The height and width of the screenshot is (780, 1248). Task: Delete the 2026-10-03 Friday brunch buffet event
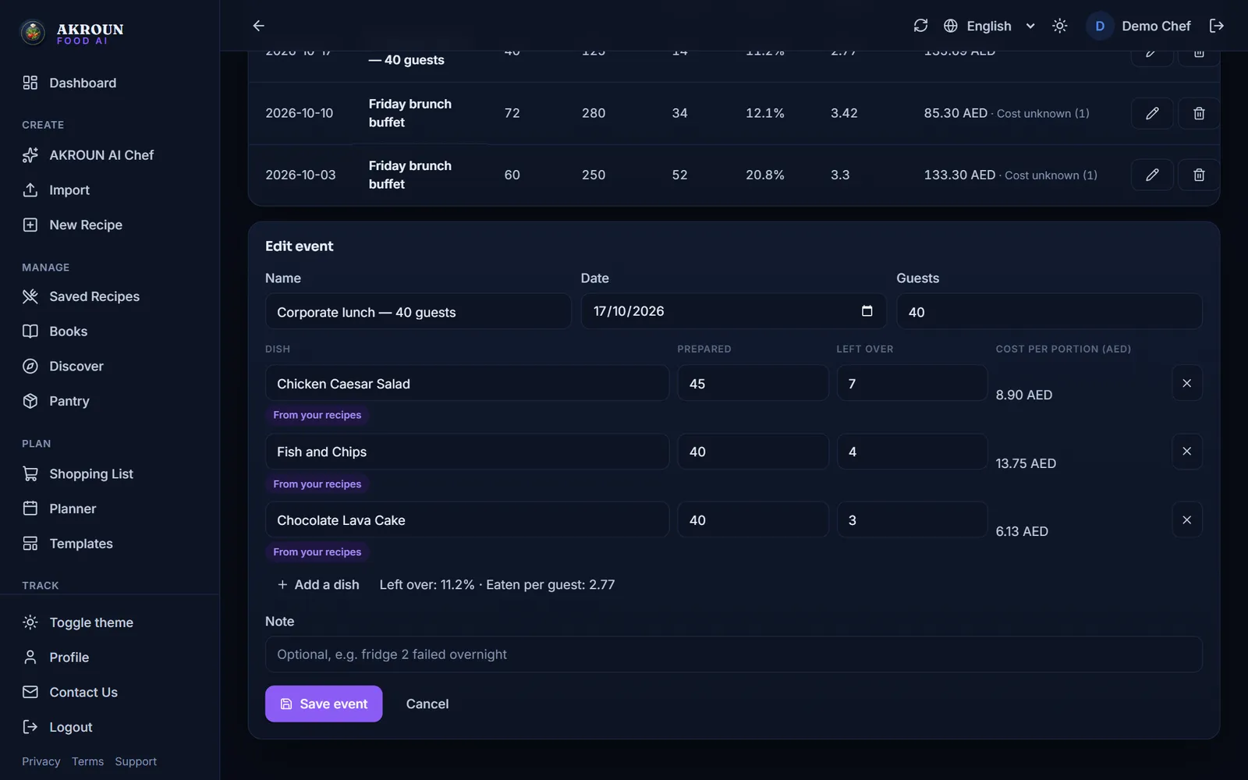1199,175
